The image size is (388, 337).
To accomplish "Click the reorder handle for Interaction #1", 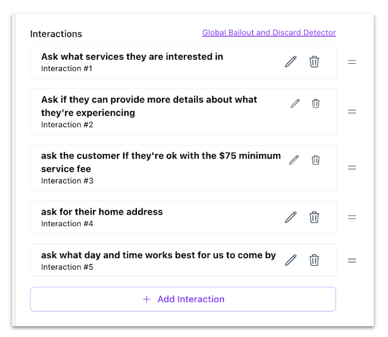I will 352,62.
